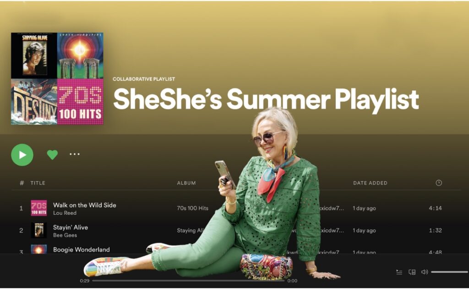Click the # track number column header
Image resolution: width=469 pixels, height=289 pixels.
tap(22, 183)
